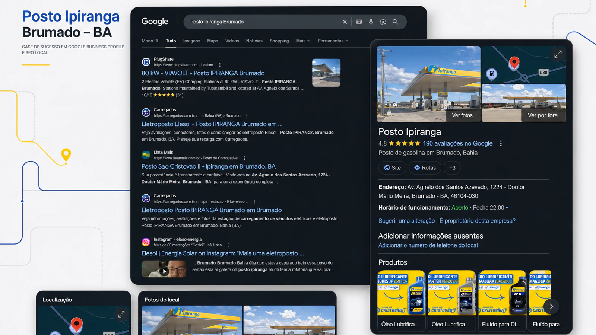Open the Elesol Energia Solar Instagram link

223,253
